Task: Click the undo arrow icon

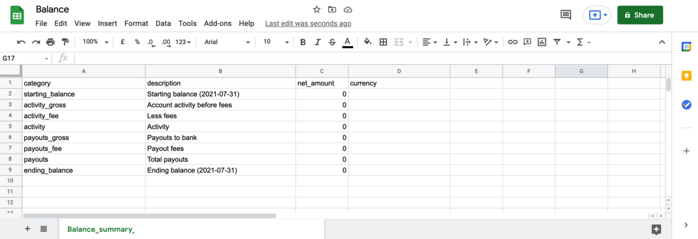Action: pos(21,42)
